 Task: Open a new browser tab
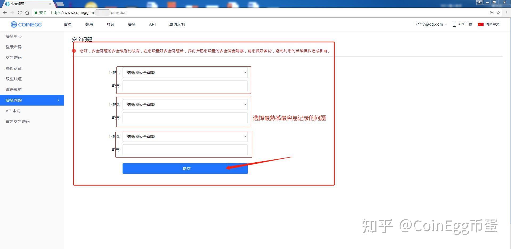[60, 4]
